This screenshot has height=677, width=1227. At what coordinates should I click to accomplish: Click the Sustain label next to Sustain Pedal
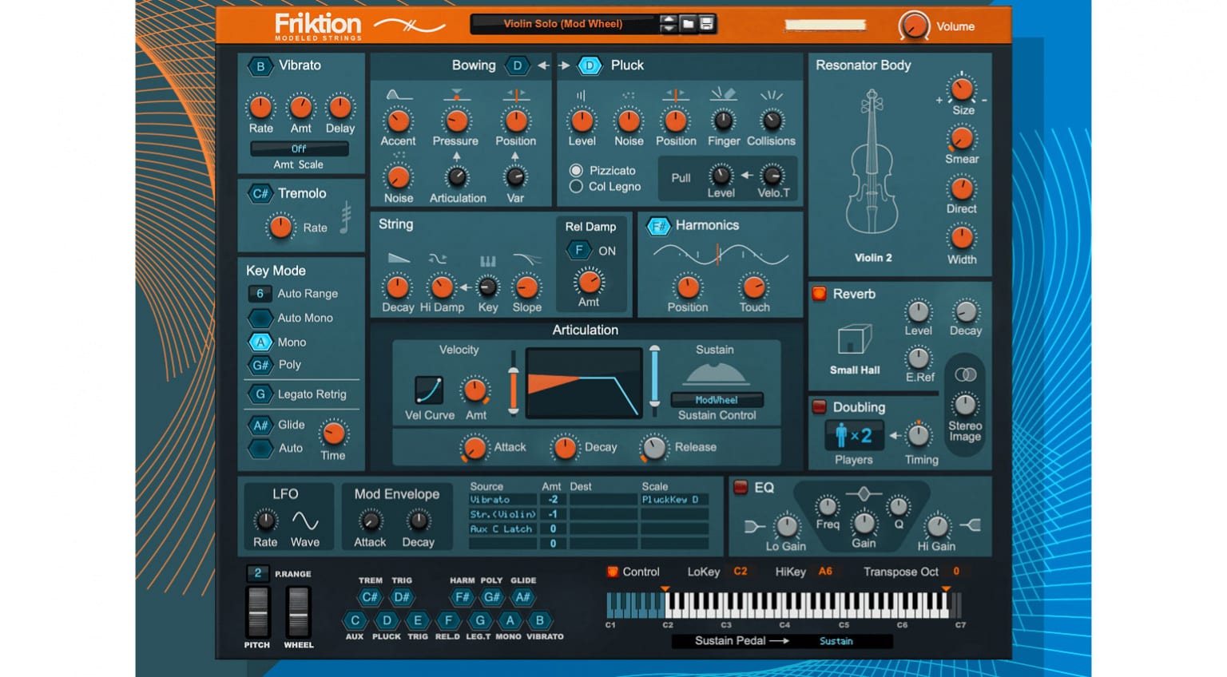click(x=836, y=641)
